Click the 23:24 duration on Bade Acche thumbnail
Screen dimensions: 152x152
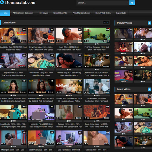click(106, 118)
